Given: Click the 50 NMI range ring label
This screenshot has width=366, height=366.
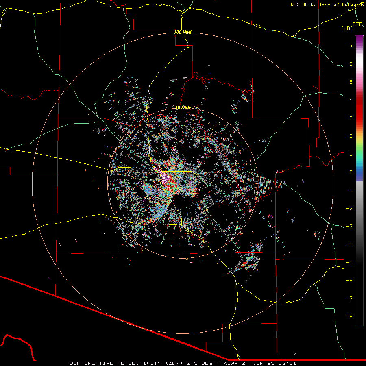Looking at the screenshot, I should [183, 108].
